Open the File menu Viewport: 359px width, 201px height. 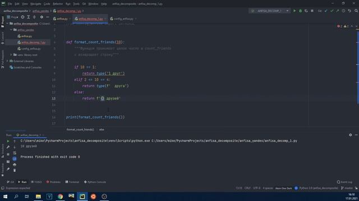click(x=10, y=4)
